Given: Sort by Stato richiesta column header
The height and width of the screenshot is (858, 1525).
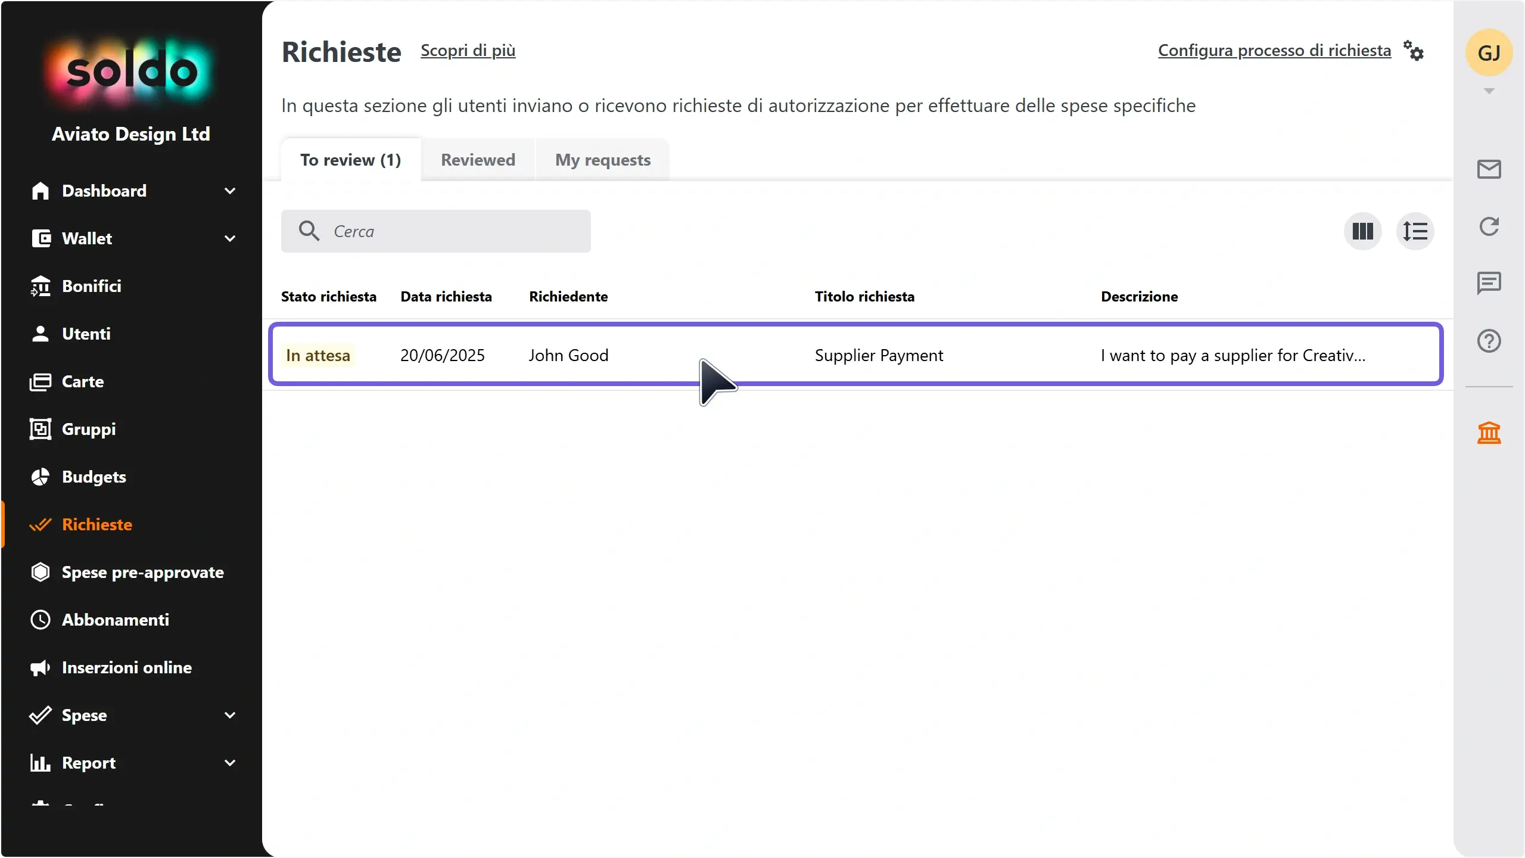Looking at the screenshot, I should (329, 297).
